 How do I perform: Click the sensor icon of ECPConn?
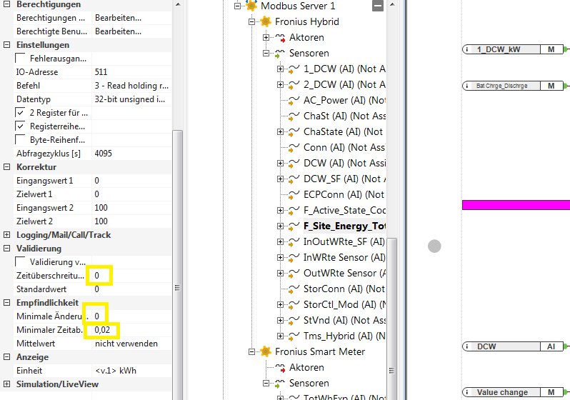coord(294,194)
